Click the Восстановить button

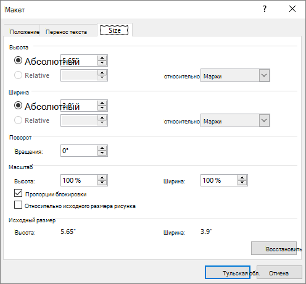274,248
